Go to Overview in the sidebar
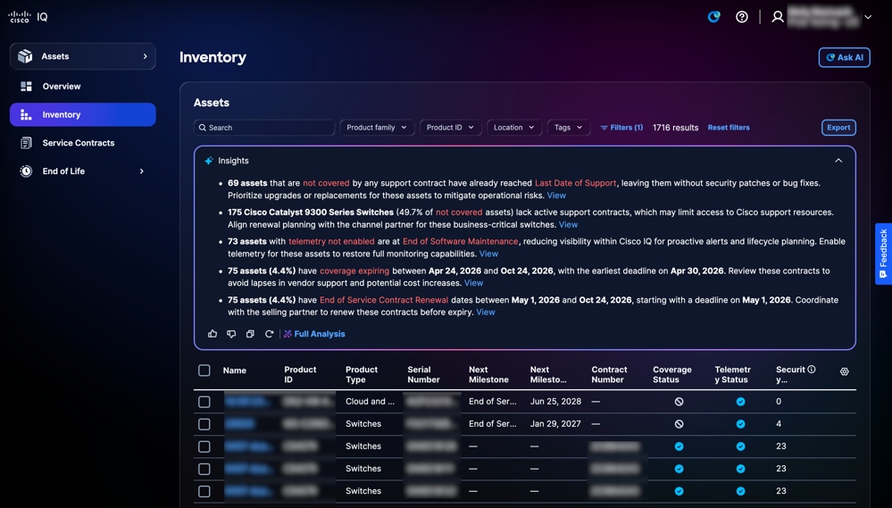Screen dimensions: 892x508 62,87
